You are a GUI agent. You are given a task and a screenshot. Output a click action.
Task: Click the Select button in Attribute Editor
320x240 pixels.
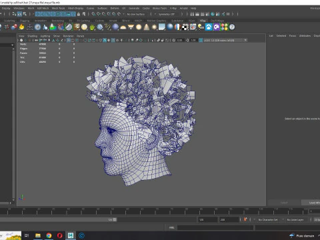(284, 203)
